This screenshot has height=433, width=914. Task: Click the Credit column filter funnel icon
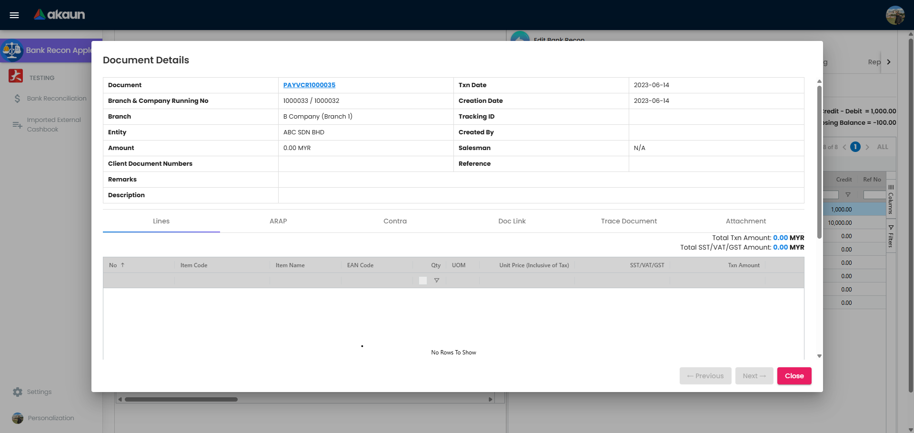point(848,195)
